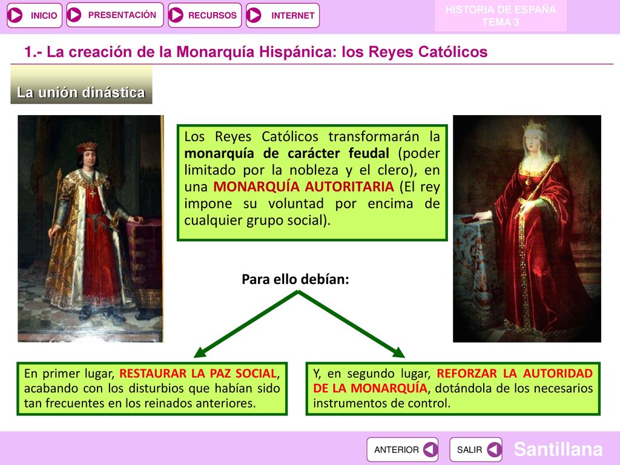Screen dimensions: 620x465
Task: Click the slide title 'La creación de la Monarquía Hispánica'
Action: pos(256,52)
